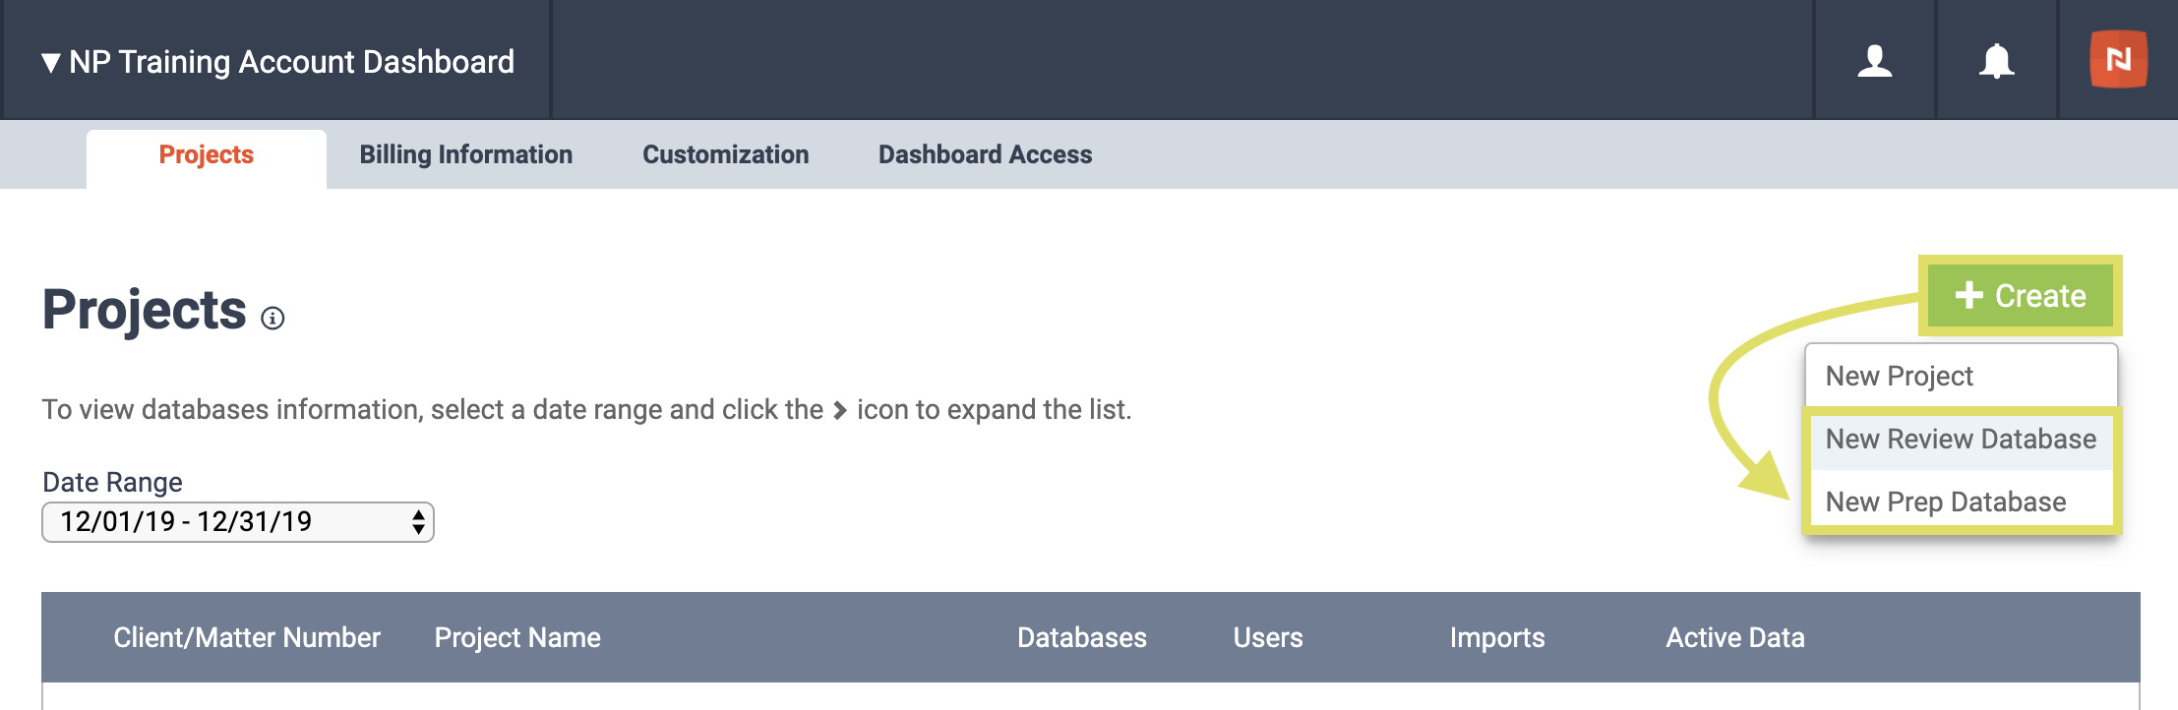
Task: Open the notifications bell
Action: [1996, 61]
